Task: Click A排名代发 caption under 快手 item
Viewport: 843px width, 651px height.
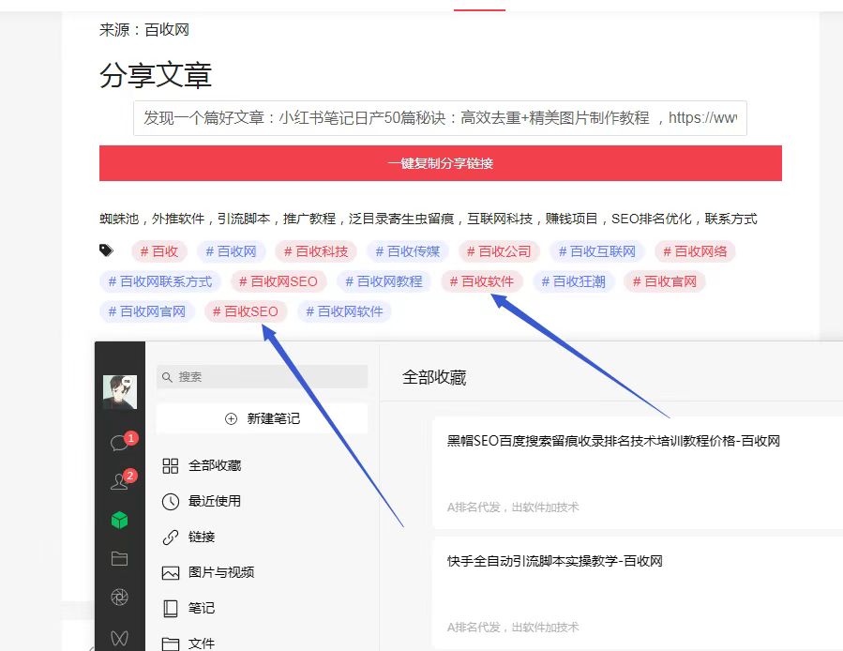Action: [x=513, y=627]
